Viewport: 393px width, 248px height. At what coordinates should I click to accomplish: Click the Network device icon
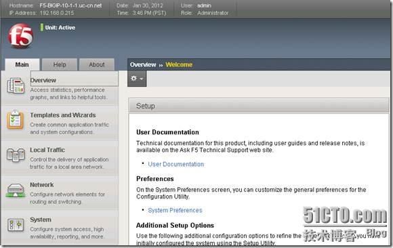pos(16,190)
